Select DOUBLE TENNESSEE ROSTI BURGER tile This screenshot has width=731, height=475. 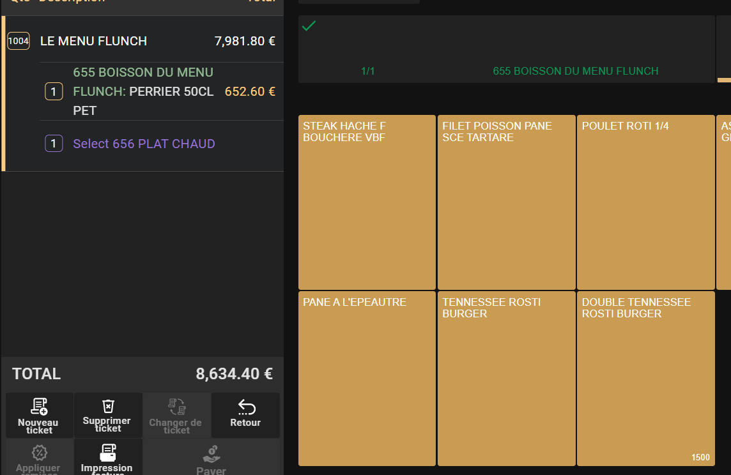645,379
